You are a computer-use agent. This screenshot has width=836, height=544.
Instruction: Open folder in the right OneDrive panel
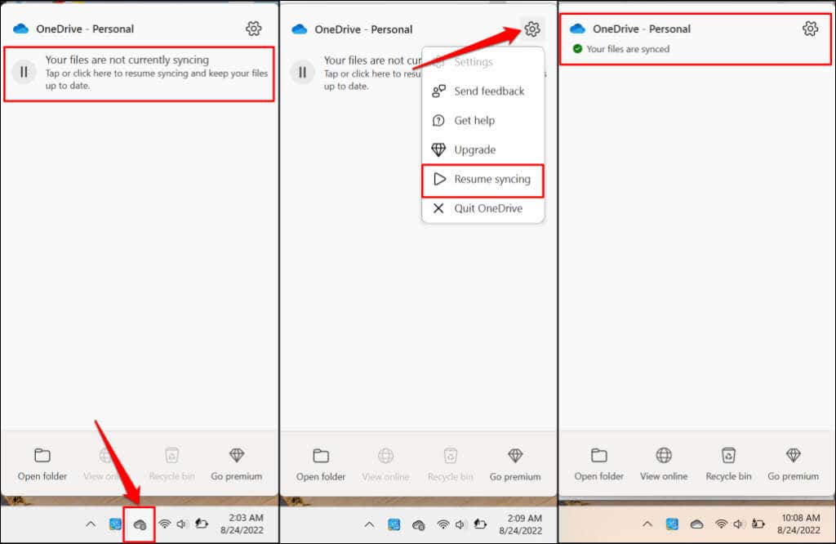click(x=598, y=464)
